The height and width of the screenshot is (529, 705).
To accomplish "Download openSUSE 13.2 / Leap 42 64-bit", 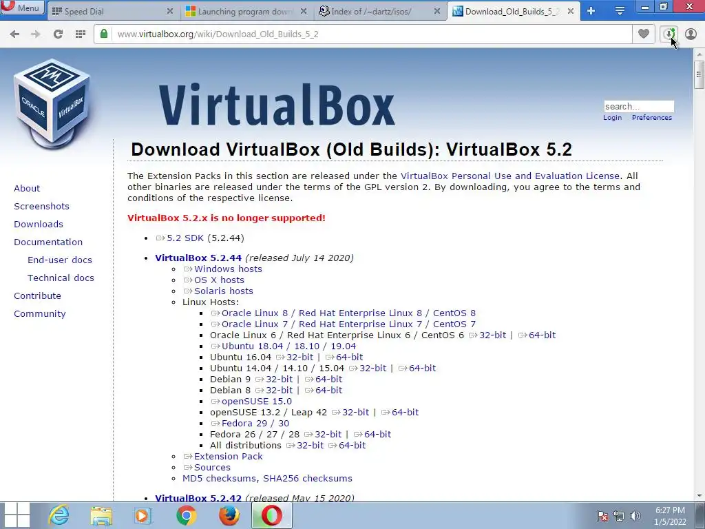I will (x=400, y=412).
